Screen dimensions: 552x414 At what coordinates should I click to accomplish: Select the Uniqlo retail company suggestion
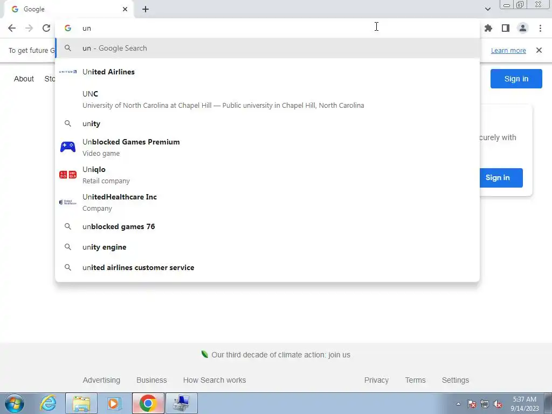pos(267,175)
